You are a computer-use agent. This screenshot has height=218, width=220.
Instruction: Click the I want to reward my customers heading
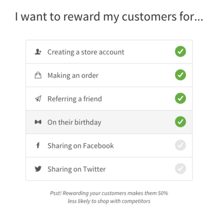tap(109, 17)
